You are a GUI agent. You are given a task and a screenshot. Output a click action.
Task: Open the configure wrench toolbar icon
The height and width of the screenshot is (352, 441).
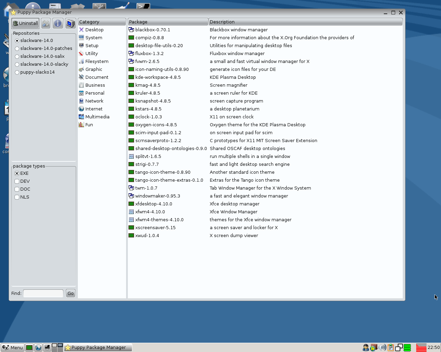(x=45, y=23)
